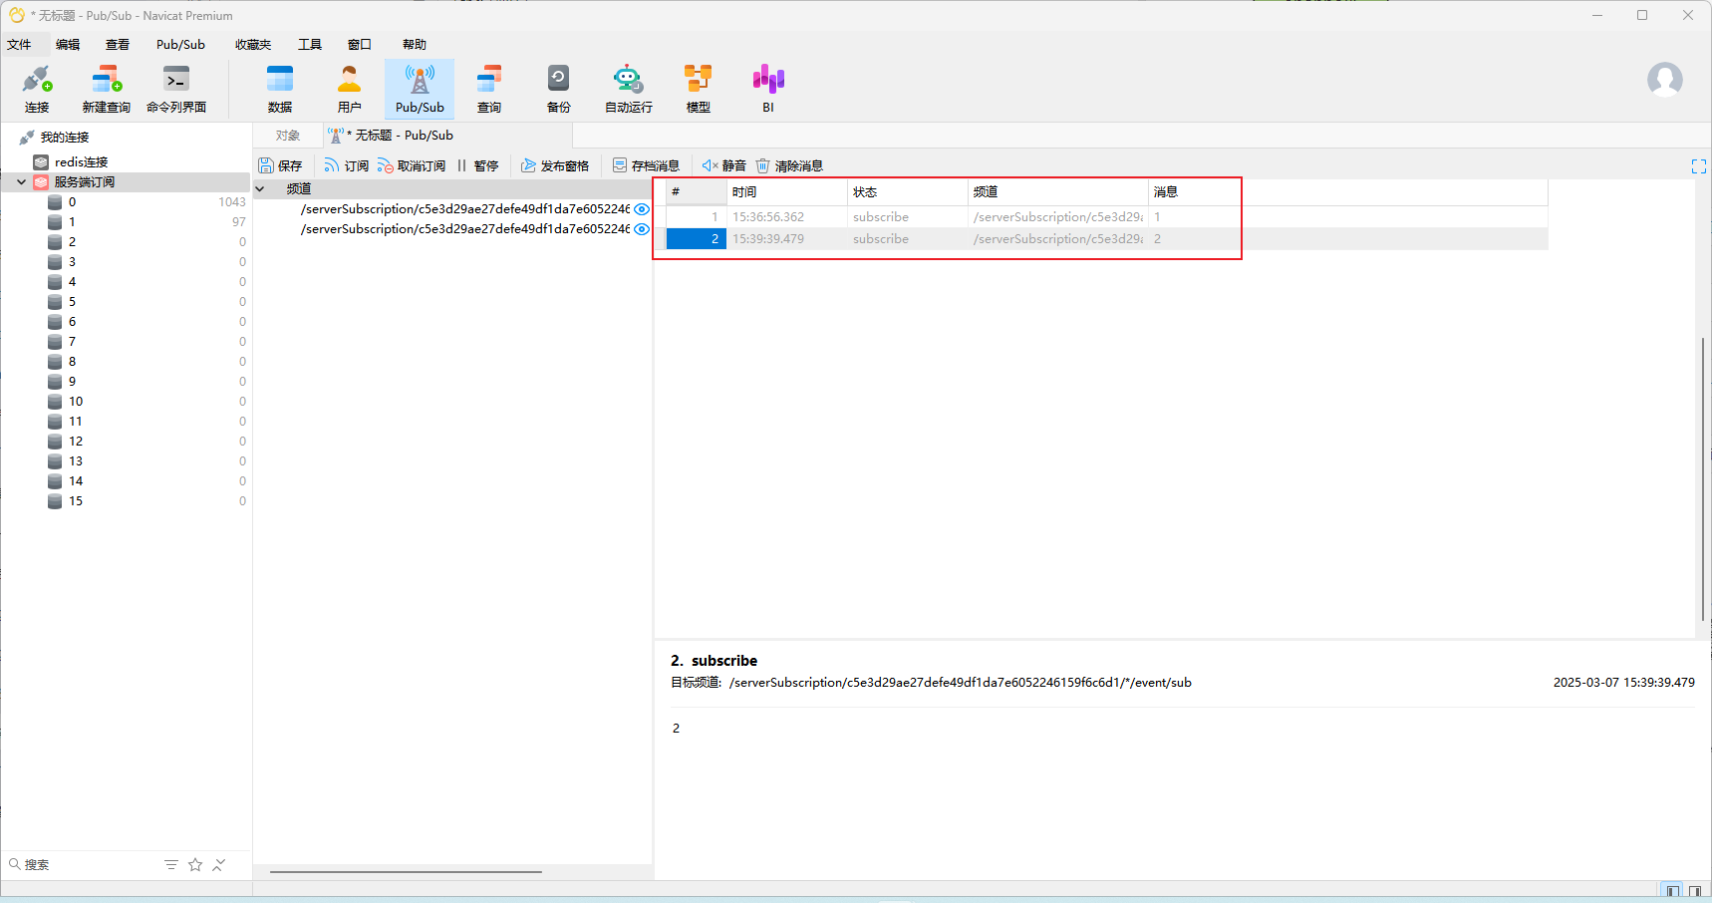Toggle eye icon on first serverSubscription channel
Image resolution: width=1712 pixels, height=903 pixels.
point(642,209)
